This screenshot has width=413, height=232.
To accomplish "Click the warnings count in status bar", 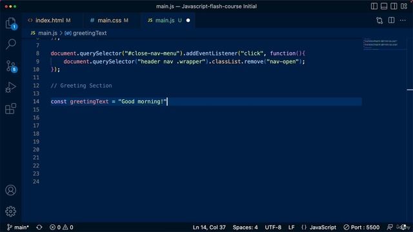I will pyautogui.click(x=68, y=227).
